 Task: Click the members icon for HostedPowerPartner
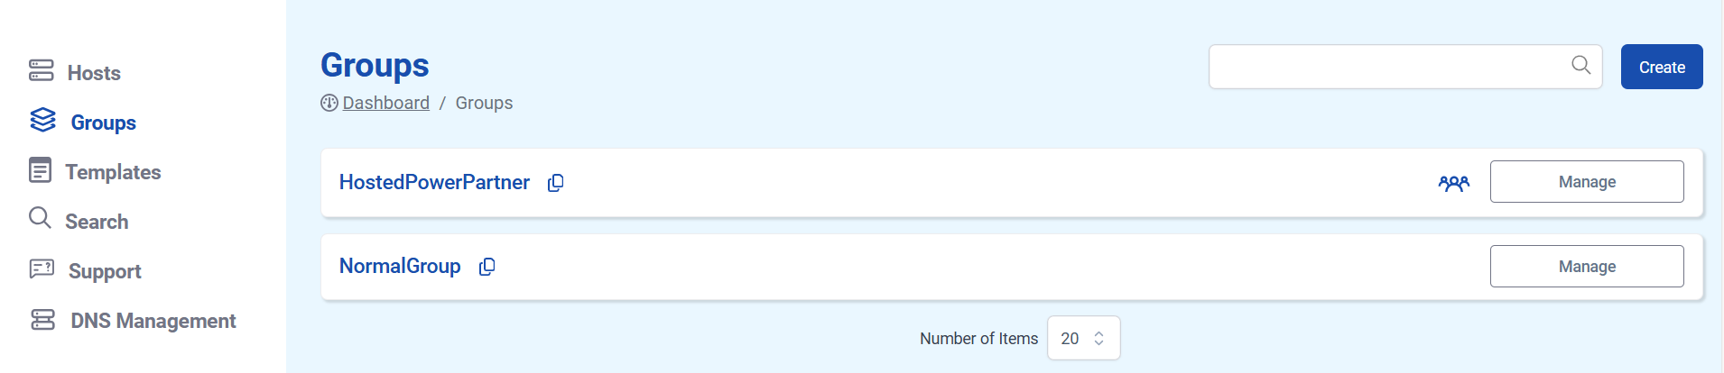(1453, 183)
